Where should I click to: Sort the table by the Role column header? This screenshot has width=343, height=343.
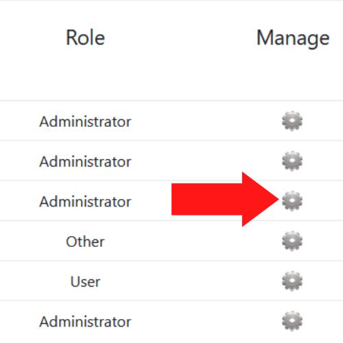85,38
